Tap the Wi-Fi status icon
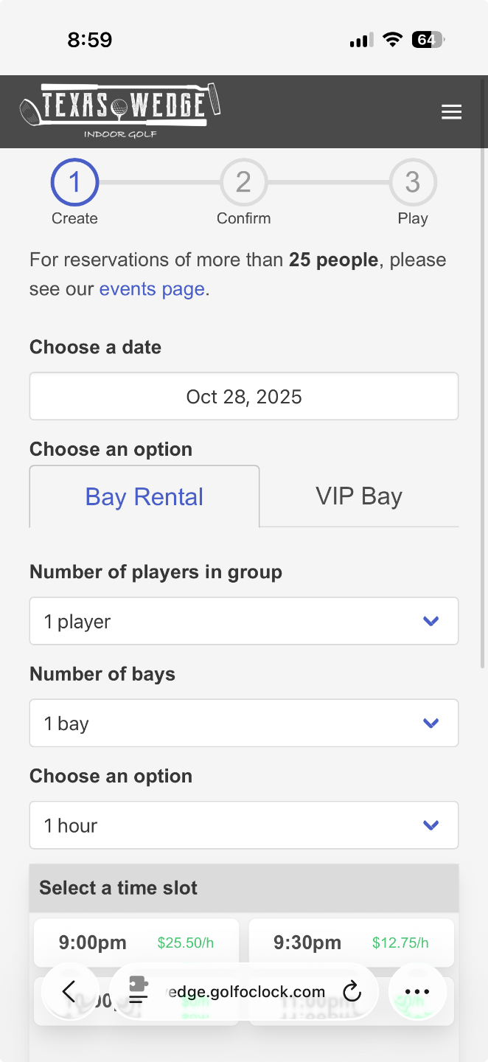Image resolution: width=488 pixels, height=1062 pixels. point(393,40)
